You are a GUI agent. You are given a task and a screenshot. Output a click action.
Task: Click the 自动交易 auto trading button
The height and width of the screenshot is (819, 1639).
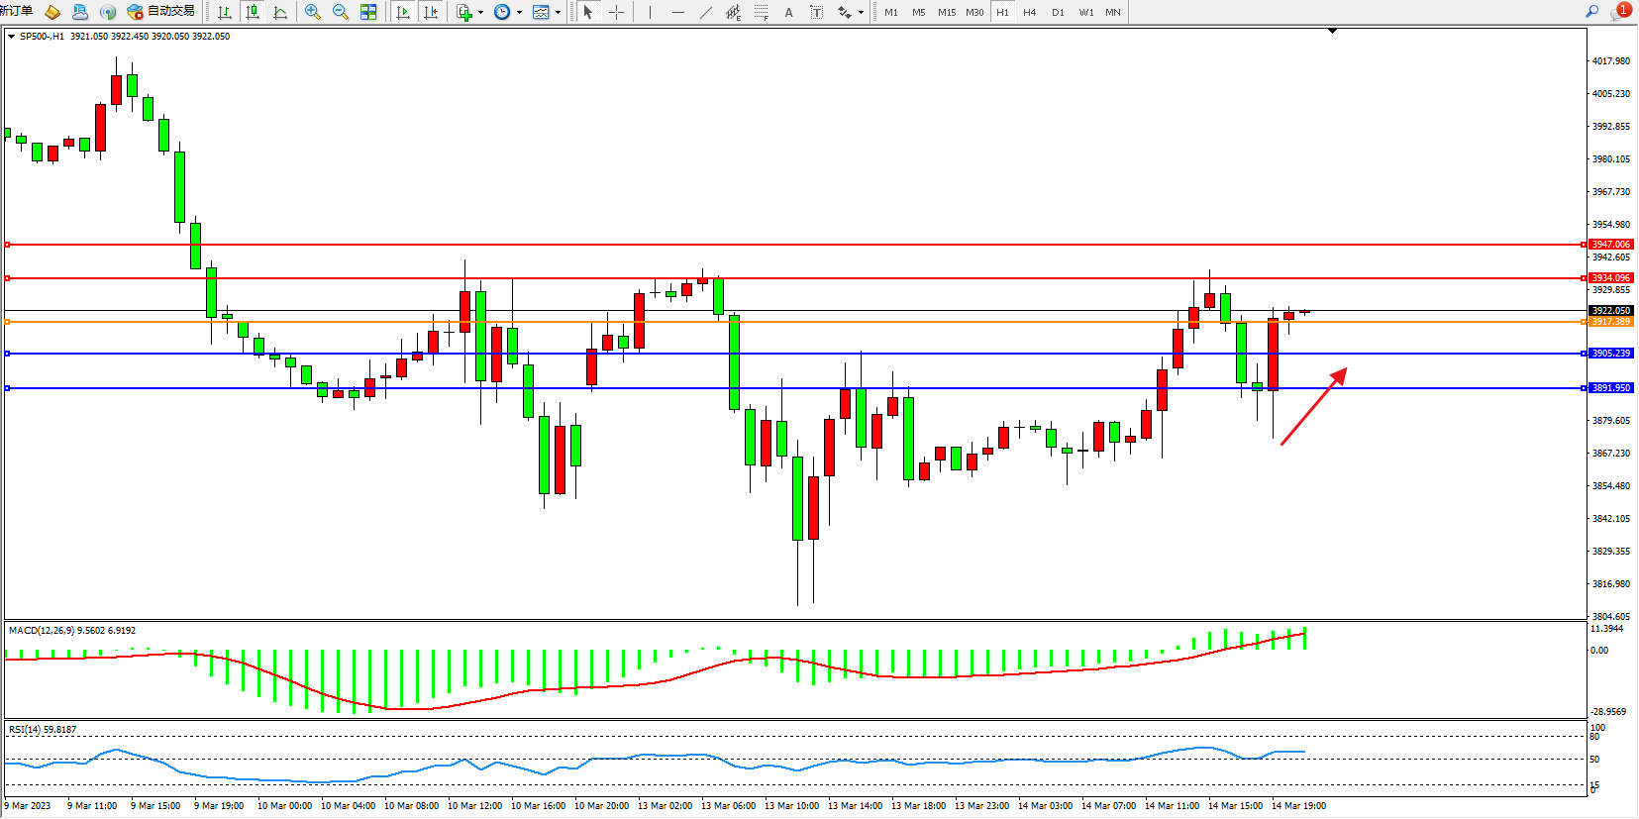click(161, 12)
